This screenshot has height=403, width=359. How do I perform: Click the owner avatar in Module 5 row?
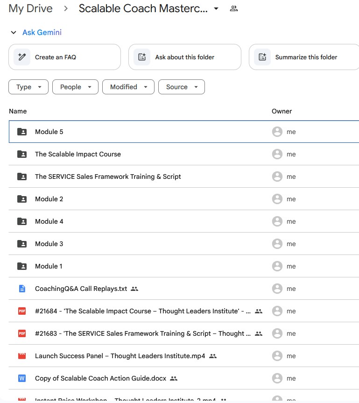277,132
